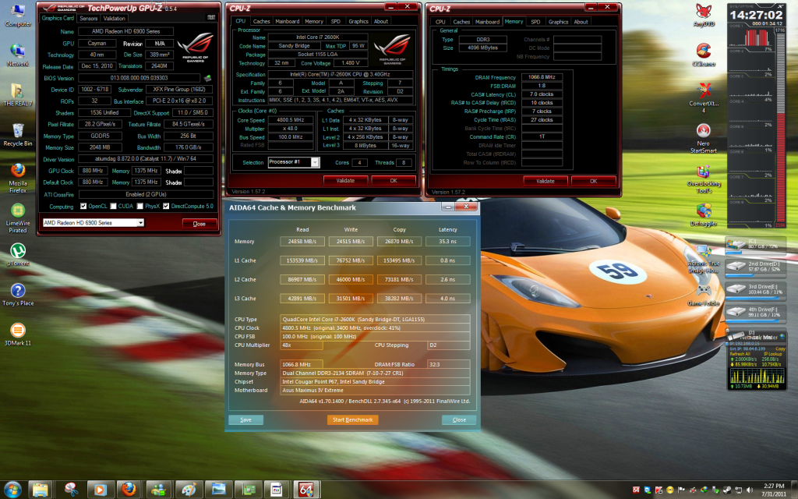Open the LimeWire Pirated desktop shortcut
The height and width of the screenshot is (499, 798).
18,218
